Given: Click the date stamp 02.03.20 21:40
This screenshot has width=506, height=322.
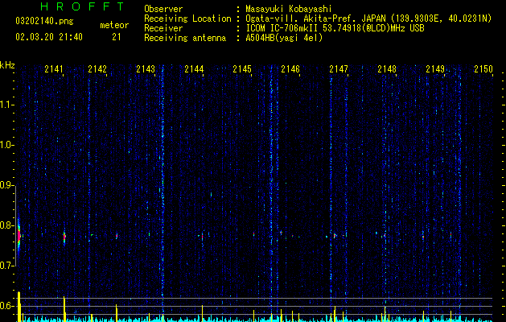Looking at the screenshot, I should 49,37.
